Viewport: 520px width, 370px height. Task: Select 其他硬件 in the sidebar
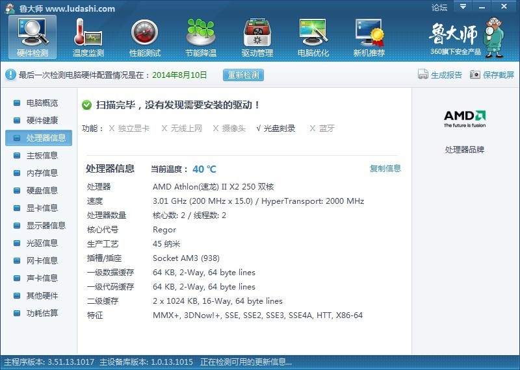pos(38,295)
